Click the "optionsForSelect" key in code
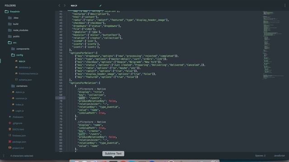 tap(83, 53)
